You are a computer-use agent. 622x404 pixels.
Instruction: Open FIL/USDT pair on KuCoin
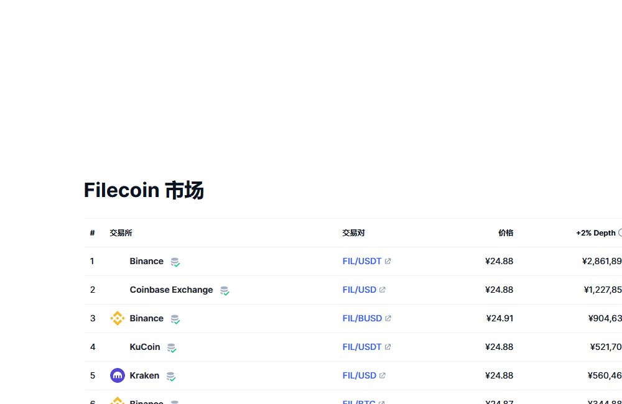click(362, 347)
